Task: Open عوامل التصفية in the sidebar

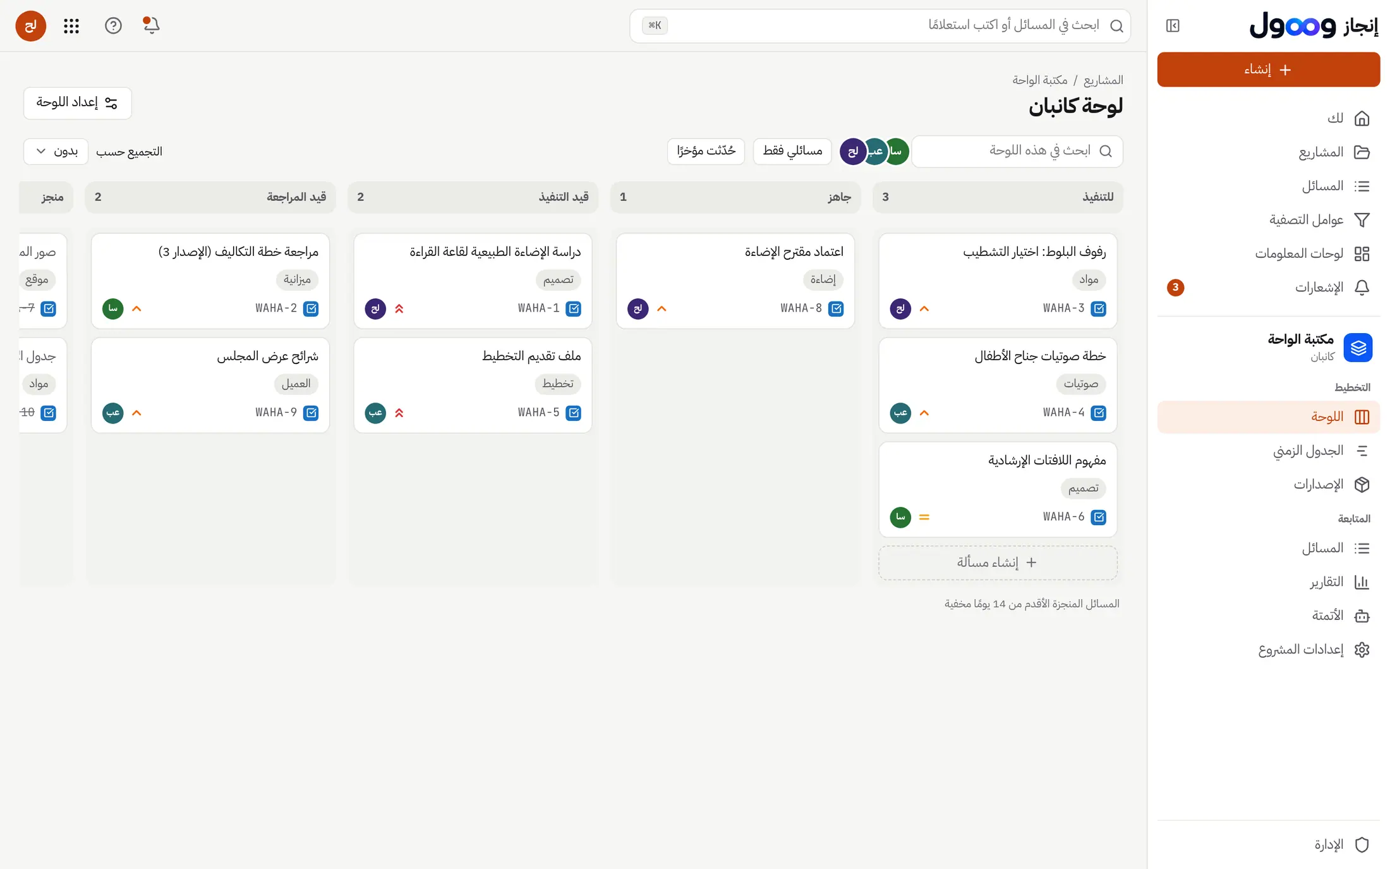Action: 1269,220
